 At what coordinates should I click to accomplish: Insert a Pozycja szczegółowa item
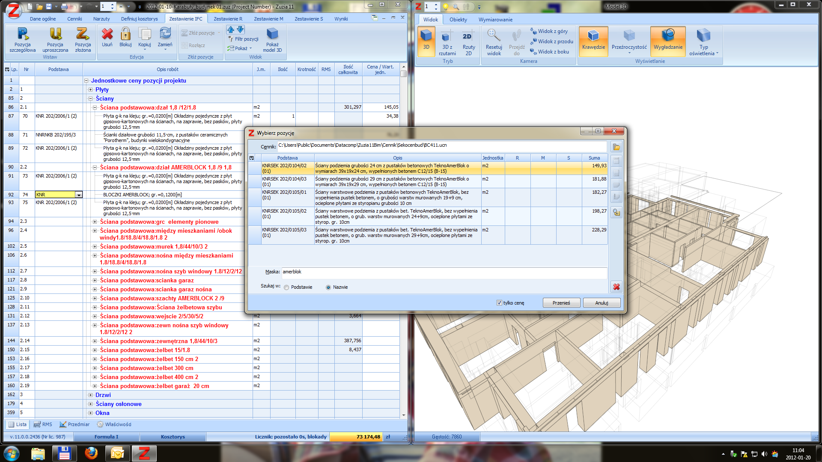(22, 39)
